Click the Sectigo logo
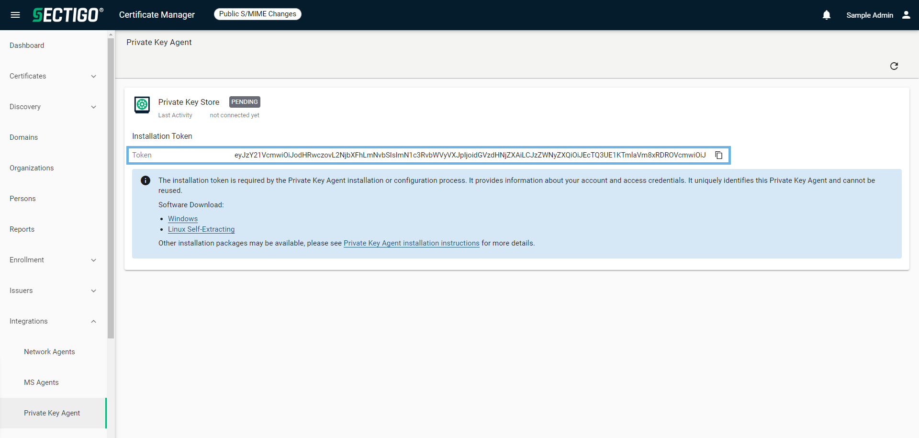This screenshot has height=438, width=919. 68,15
